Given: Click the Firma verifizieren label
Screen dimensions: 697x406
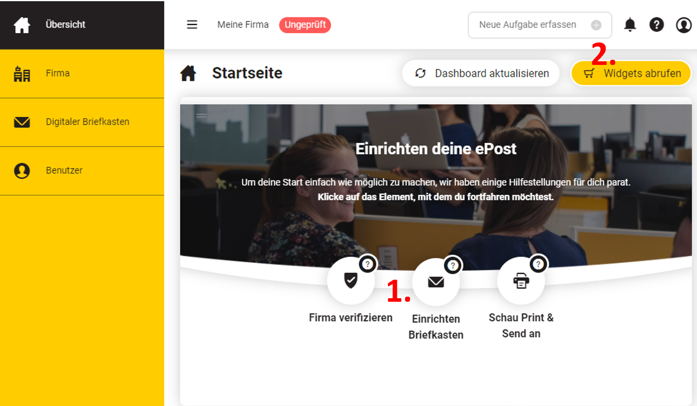Looking at the screenshot, I should [350, 317].
